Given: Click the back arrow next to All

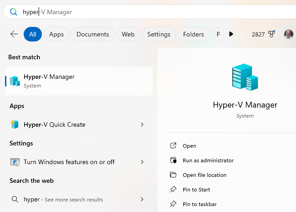Looking at the screenshot, I should (x=14, y=34).
